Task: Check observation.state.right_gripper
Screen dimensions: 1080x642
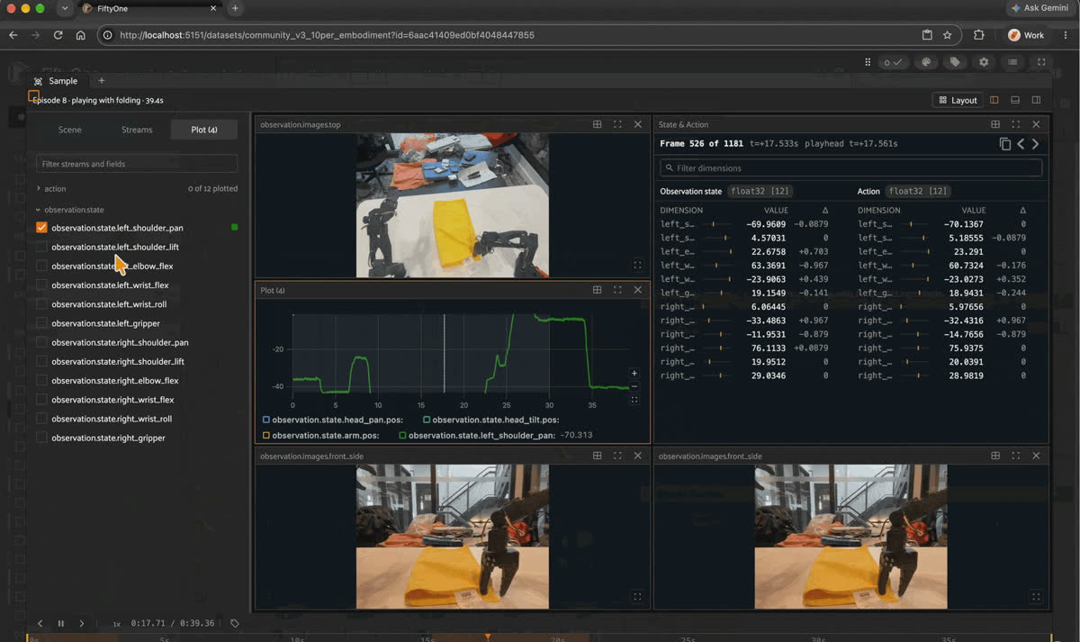Action: pos(41,438)
